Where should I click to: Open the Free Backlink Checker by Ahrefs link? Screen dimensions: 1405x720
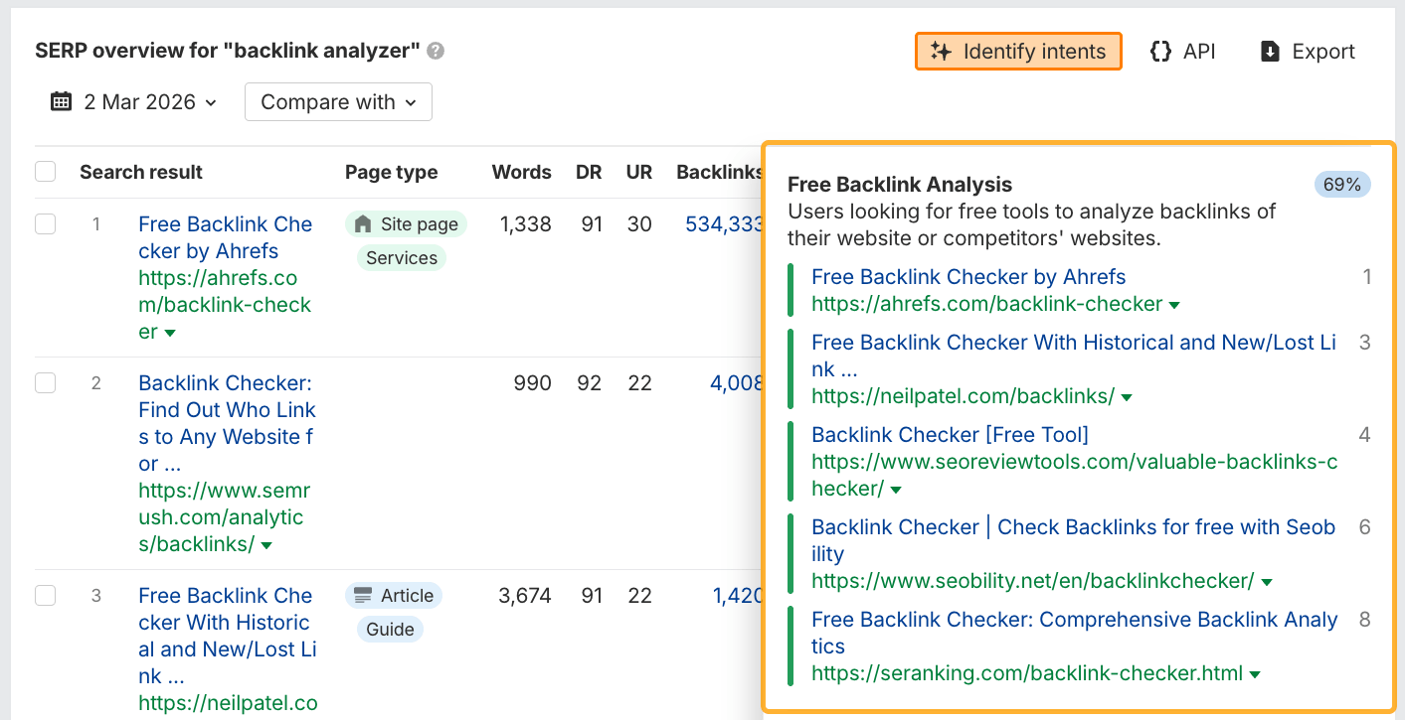pos(968,276)
